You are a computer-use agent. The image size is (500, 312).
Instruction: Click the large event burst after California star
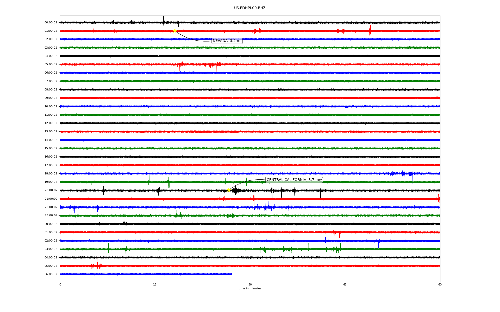[x=236, y=191]
